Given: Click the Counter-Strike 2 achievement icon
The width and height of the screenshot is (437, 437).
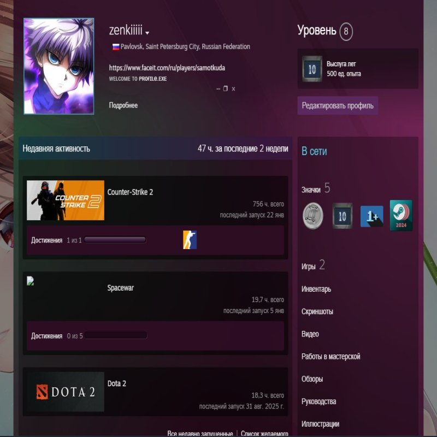Looking at the screenshot, I should (190, 240).
